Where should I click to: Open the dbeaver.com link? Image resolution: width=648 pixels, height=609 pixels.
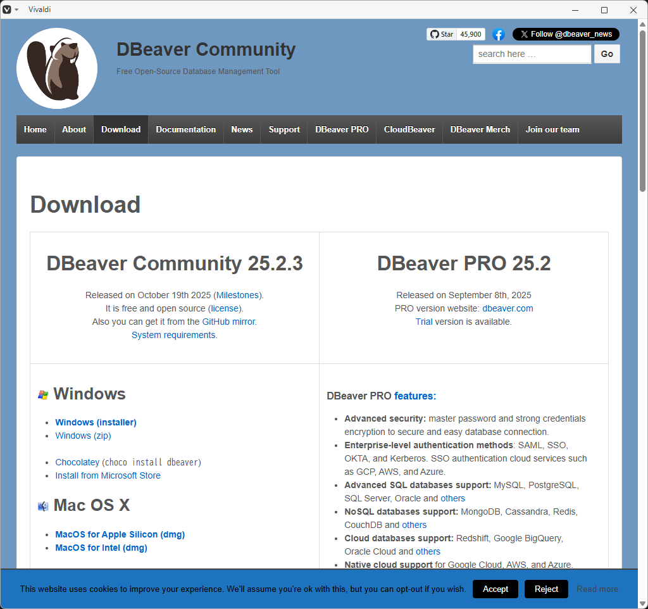(508, 308)
